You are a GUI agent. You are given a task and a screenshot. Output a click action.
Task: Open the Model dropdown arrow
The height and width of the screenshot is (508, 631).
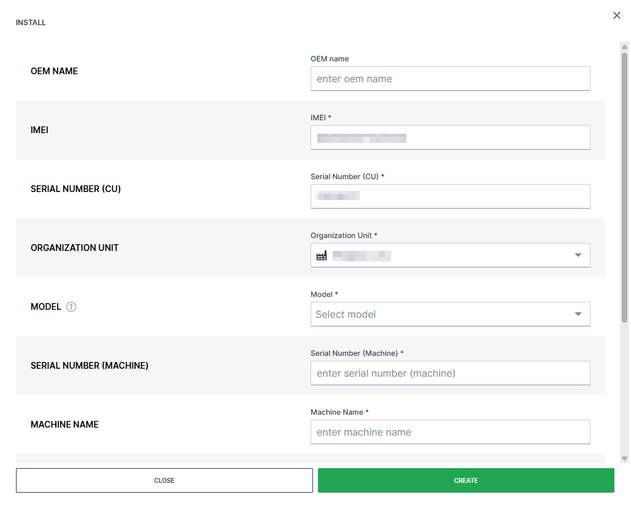(578, 314)
